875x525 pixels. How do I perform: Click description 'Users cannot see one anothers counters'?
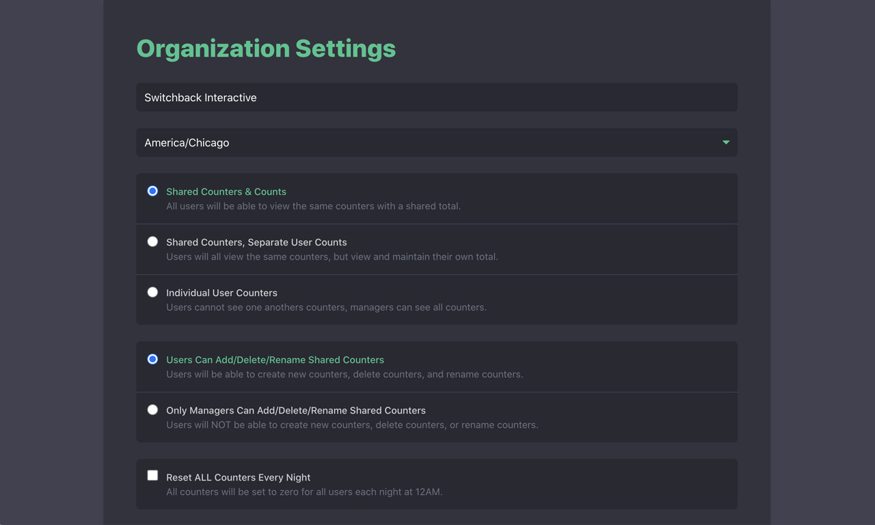326,308
